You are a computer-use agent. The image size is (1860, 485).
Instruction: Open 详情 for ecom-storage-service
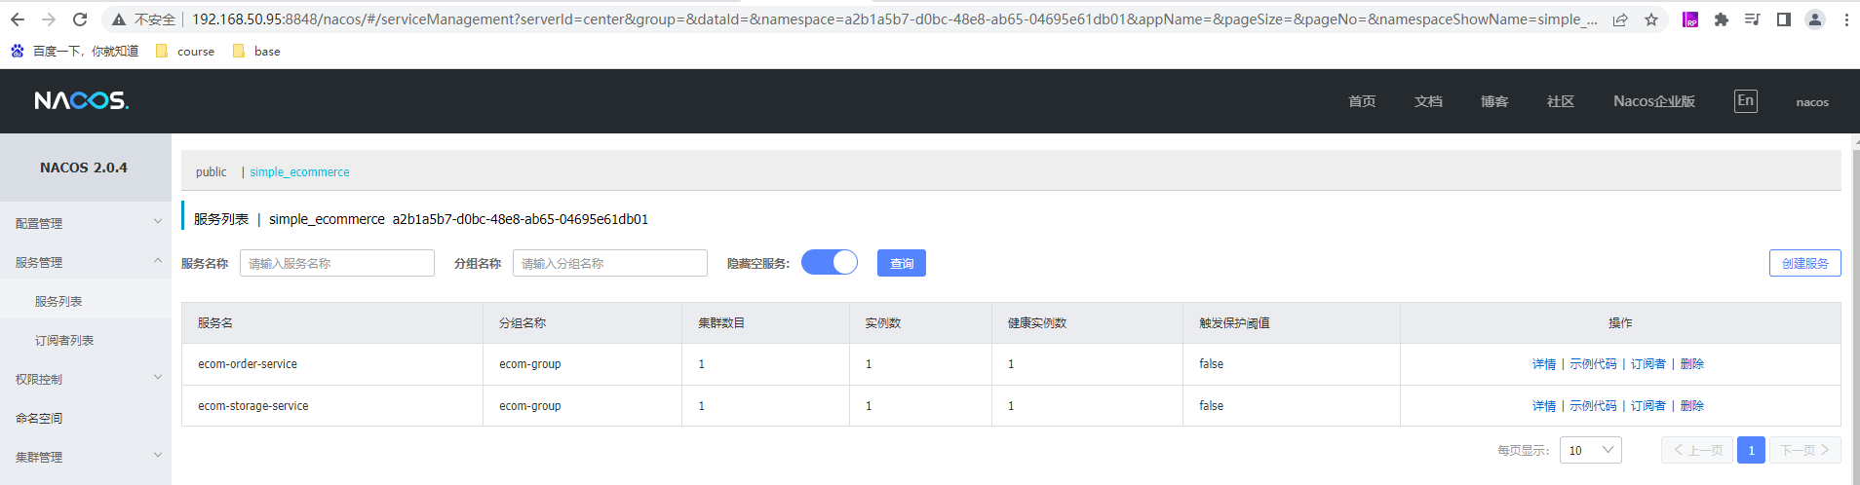tap(1544, 406)
